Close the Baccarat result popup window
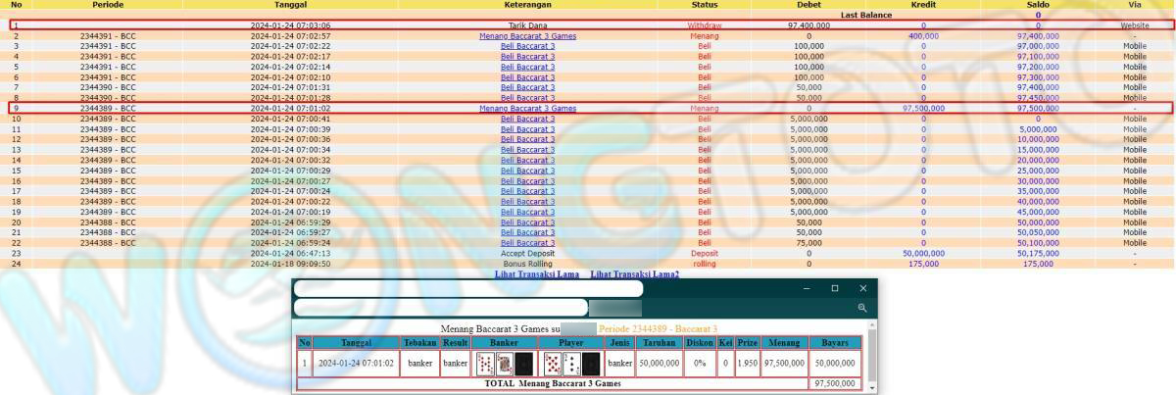The height and width of the screenshot is (395, 1176). pyautogui.click(x=862, y=289)
